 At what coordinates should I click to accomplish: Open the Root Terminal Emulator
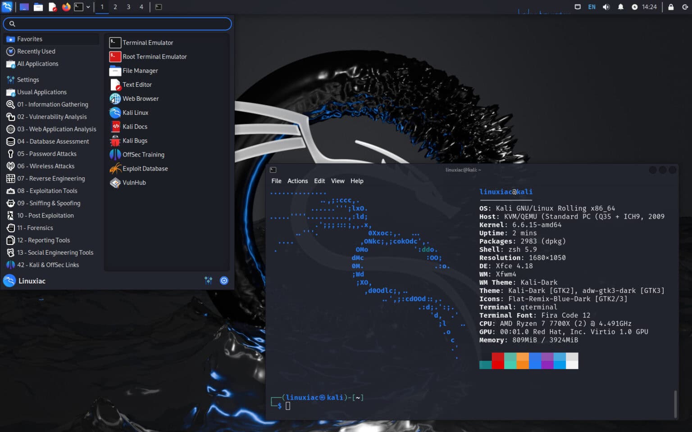tap(155, 57)
